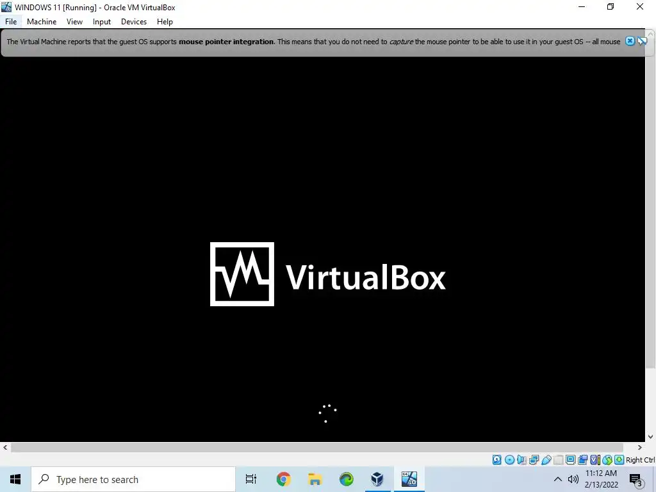656x492 pixels.
Task: Open the volume control in system tray
Action: coord(573,479)
